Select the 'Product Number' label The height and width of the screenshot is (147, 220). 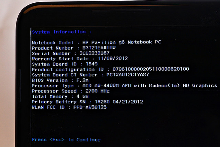tap(53, 48)
